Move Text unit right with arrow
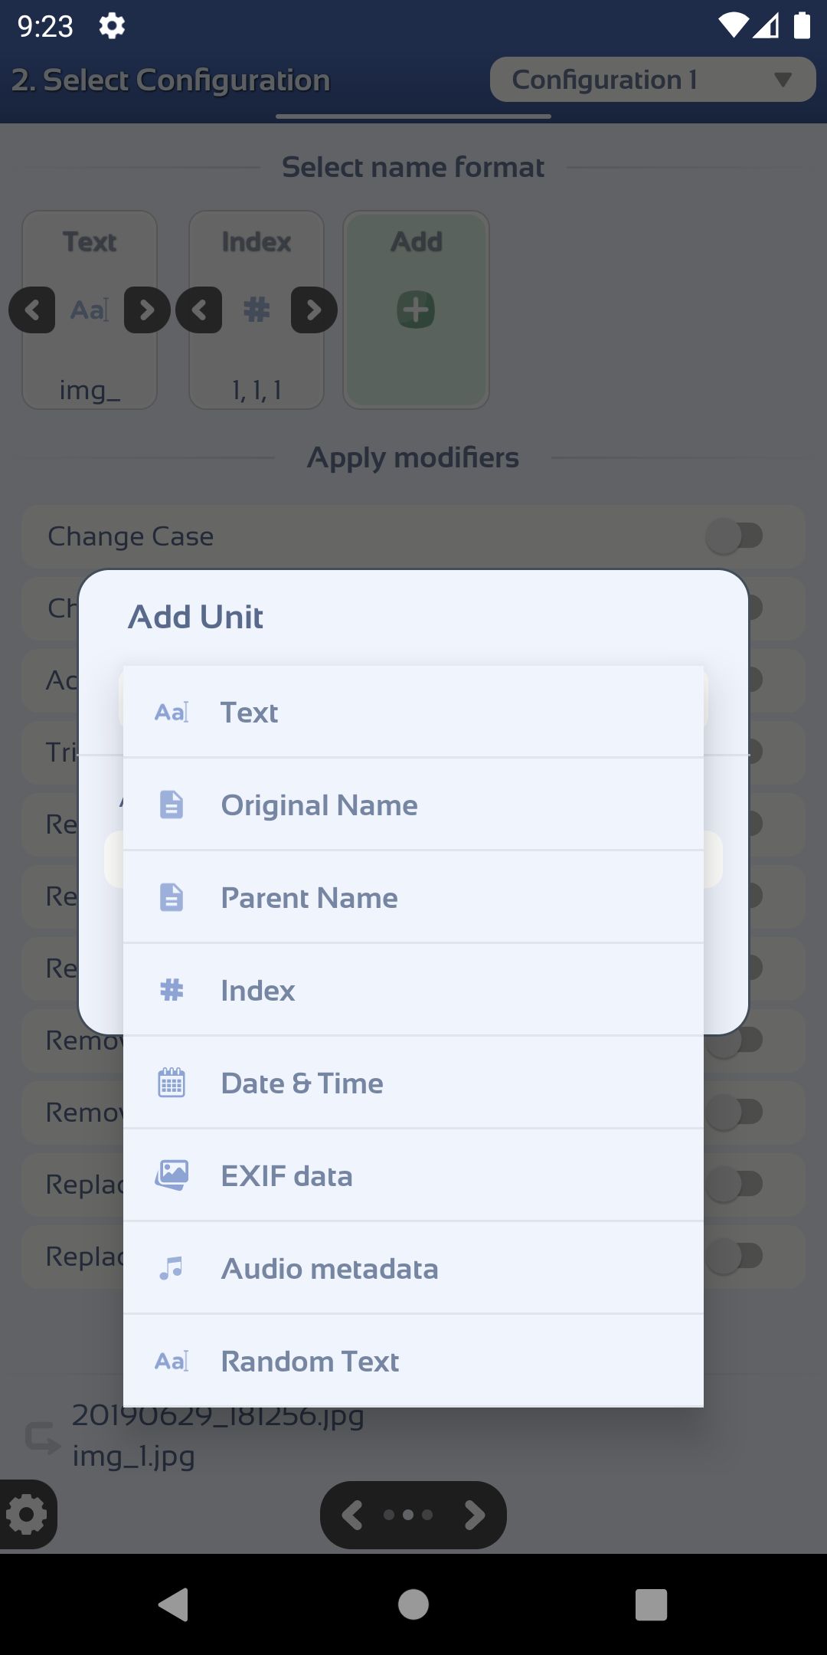 [x=147, y=310]
